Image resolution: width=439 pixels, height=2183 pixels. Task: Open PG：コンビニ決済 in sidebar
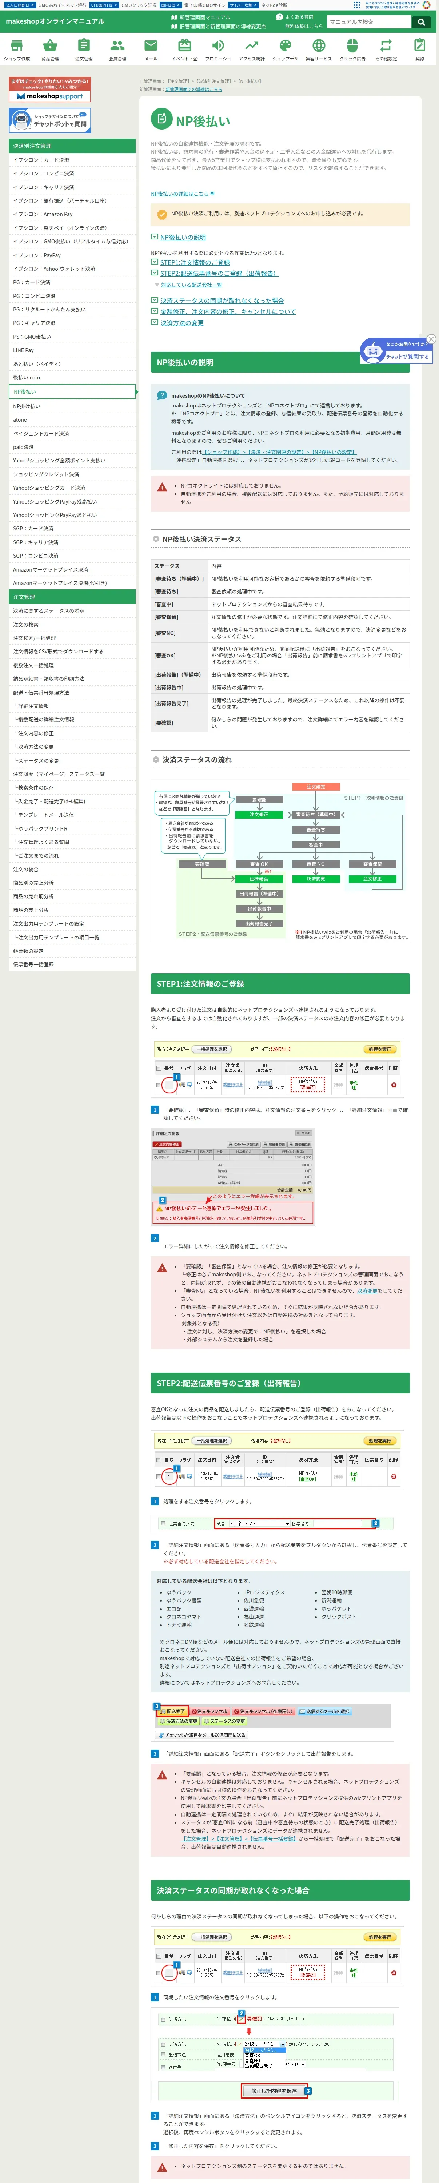(x=72, y=296)
